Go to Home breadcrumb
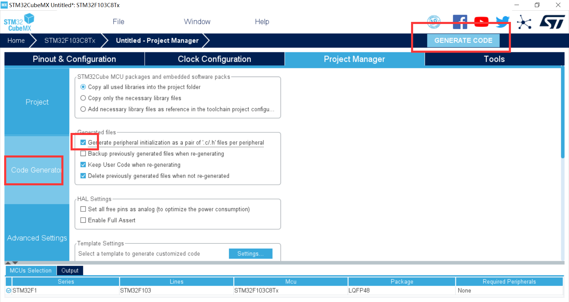The image size is (569, 302). coord(16,41)
